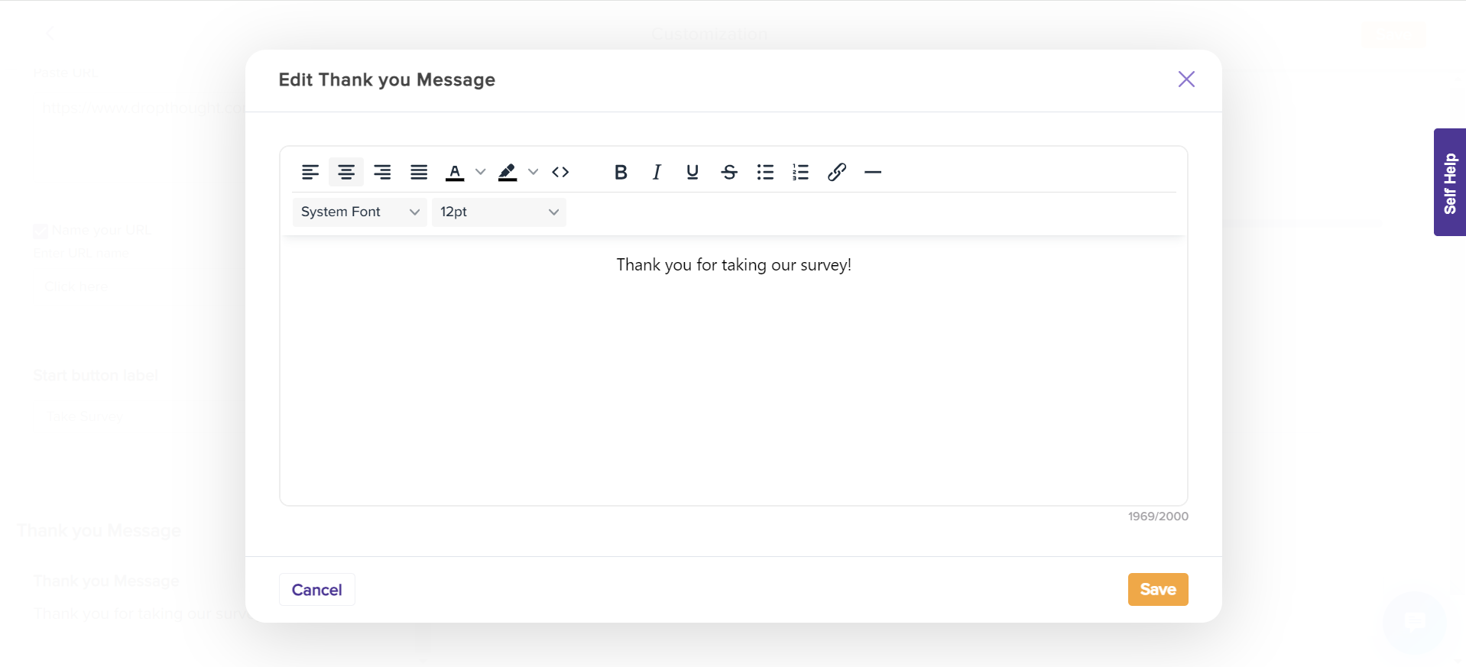Open the source code view
This screenshot has height=667, width=1466.
560,173
